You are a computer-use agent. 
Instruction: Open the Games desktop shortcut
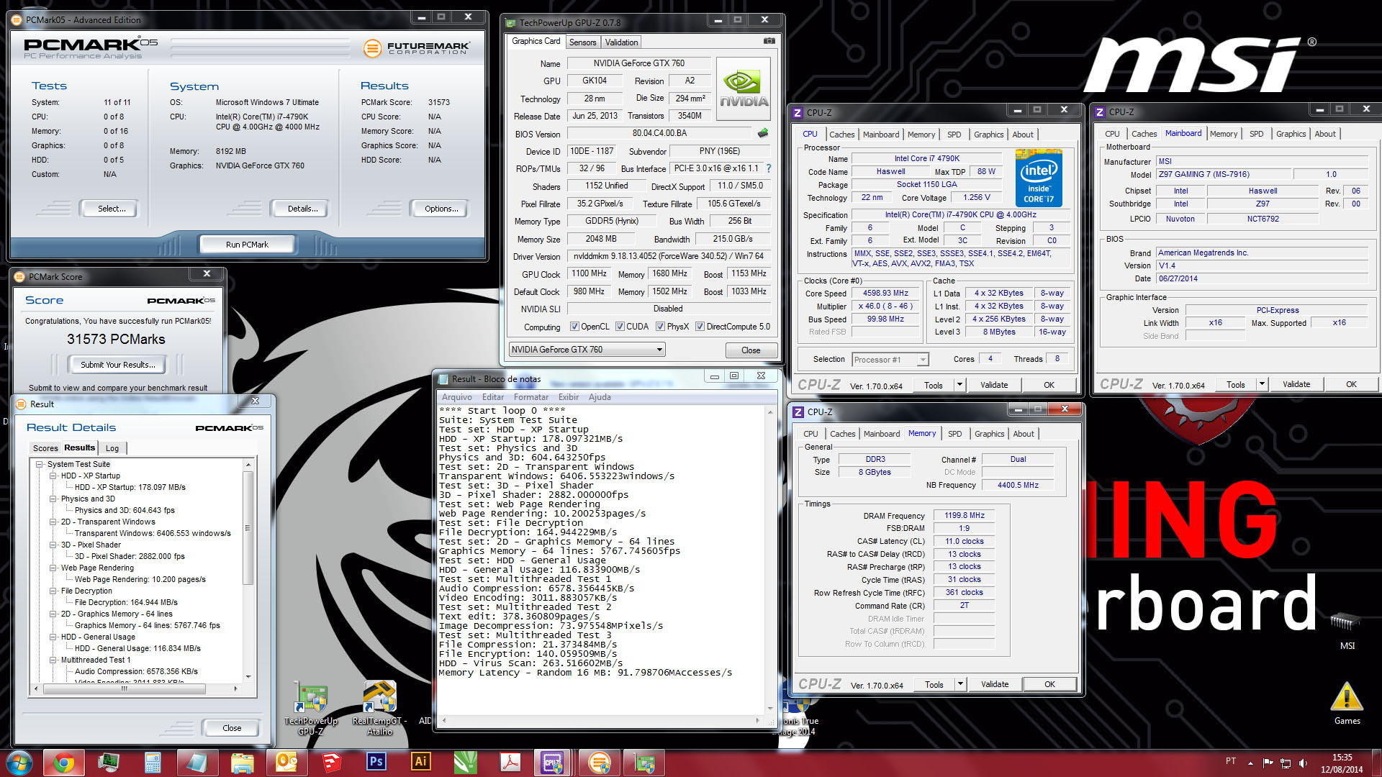point(1347,704)
